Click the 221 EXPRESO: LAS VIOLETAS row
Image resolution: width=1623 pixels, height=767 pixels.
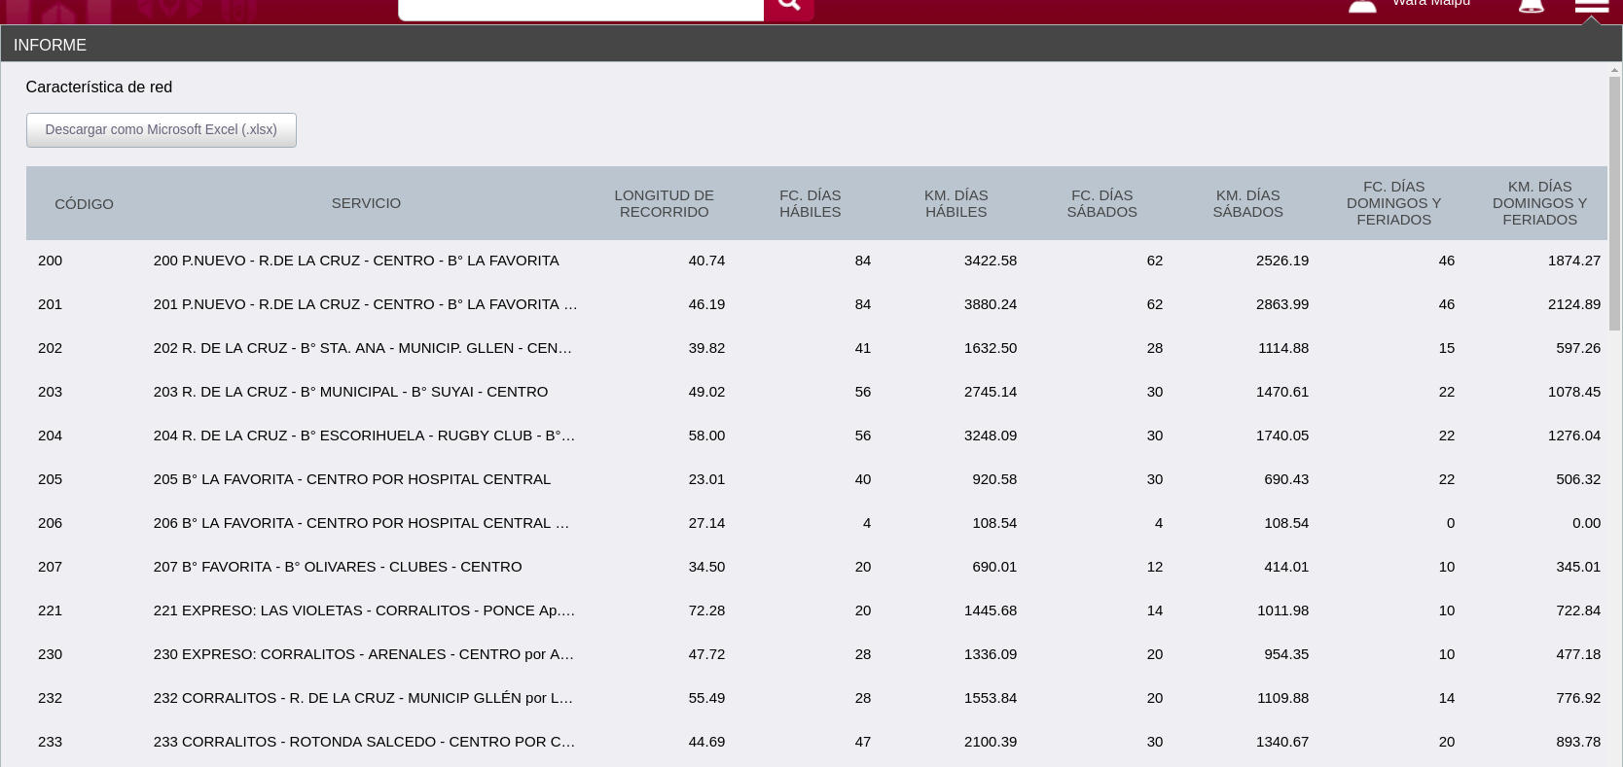(364, 610)
